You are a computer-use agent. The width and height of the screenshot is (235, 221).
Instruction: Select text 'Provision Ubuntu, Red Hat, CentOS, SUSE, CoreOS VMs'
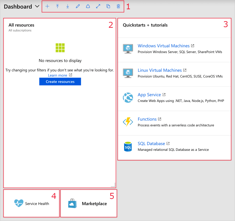point(180,76)
